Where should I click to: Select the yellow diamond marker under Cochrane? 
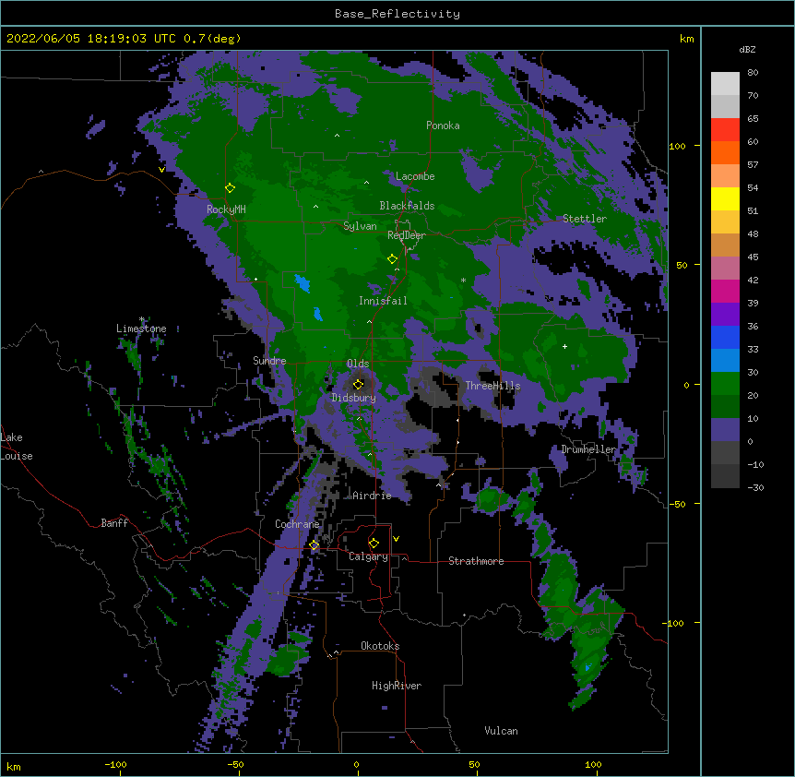click(x=314, y=545)
